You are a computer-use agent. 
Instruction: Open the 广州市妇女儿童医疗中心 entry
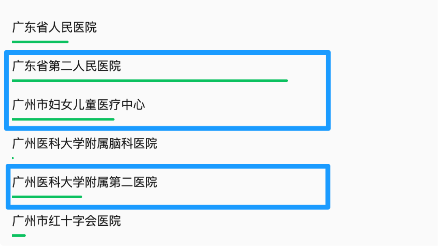coord(79,105)
